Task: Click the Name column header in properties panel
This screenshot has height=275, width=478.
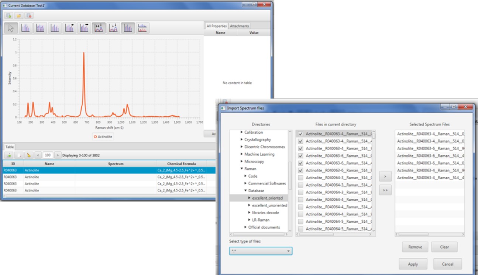Action: (x=220, y=33)
